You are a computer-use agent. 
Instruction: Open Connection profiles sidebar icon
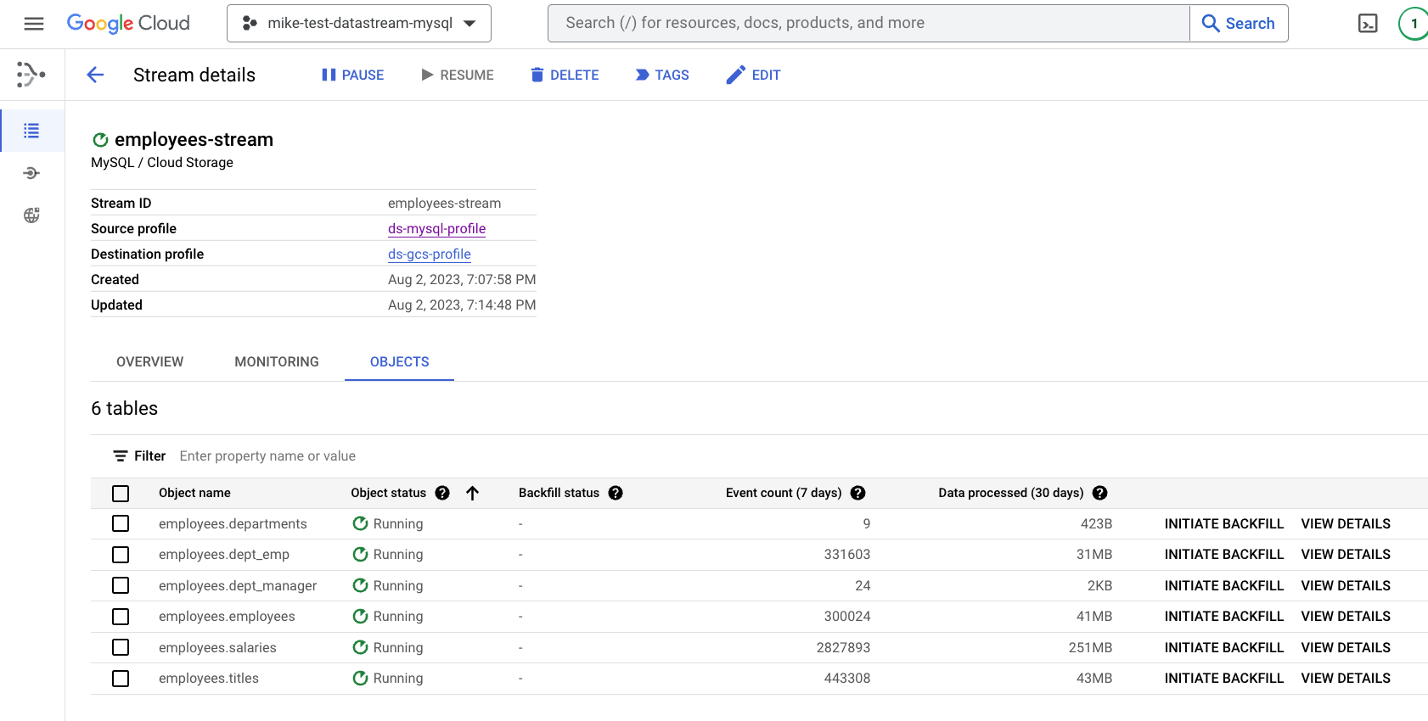tap(31, 173)
